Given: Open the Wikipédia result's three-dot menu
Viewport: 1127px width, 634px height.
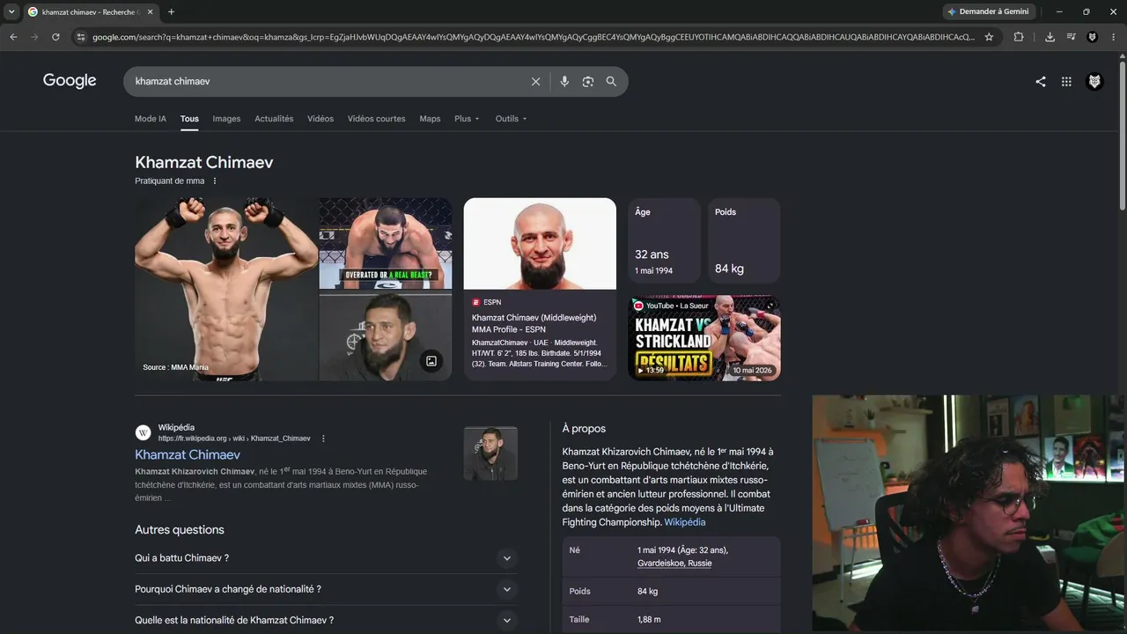Looking at the screenshot, I should 323,439.
